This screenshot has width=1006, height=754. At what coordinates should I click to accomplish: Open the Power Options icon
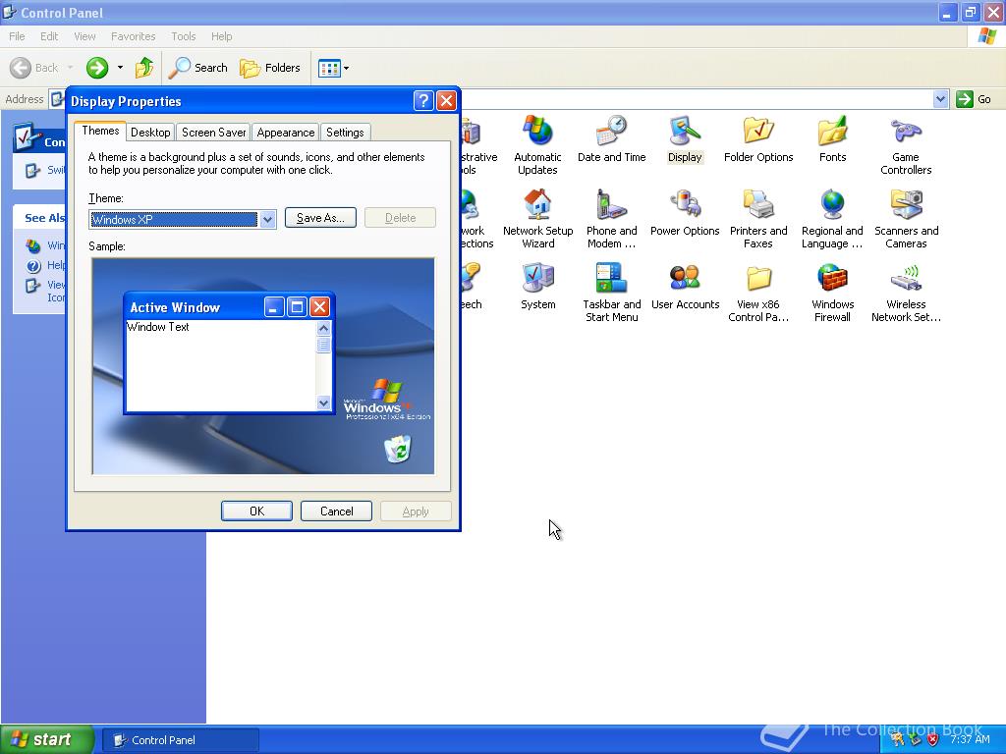[685, 213]
